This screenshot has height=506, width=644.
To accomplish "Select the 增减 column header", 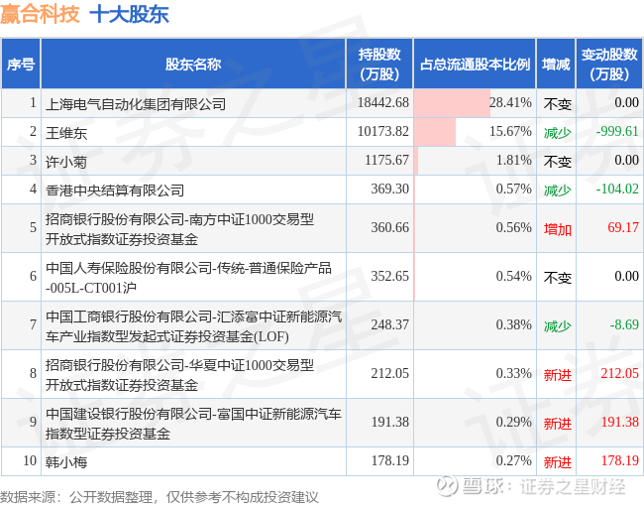I will click(556, 63).
